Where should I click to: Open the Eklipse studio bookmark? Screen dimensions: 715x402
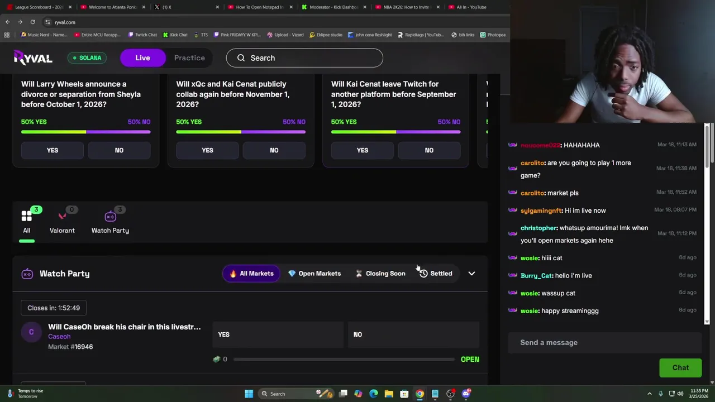click(325, 35)
